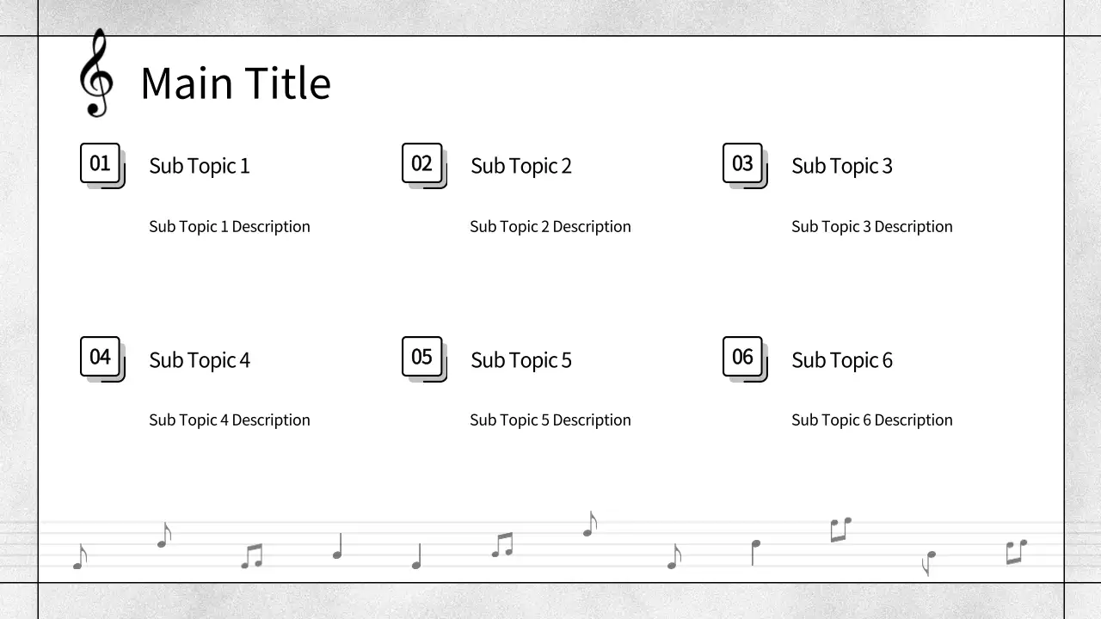The height and width of the screenshot is (619, 1101).
Task: Click the 03 number badge
Action: pos(743,163)
